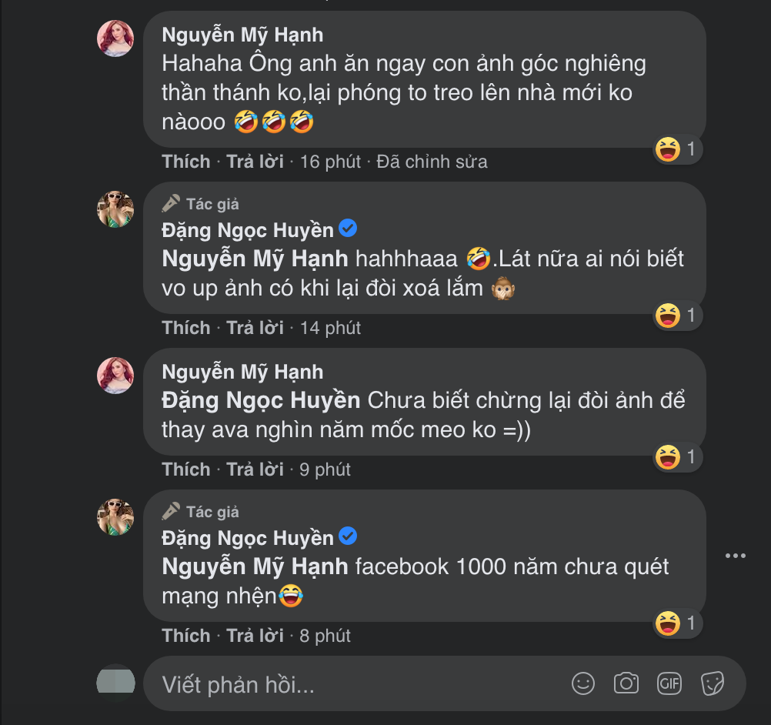The width and height of the screenshot is (771, 725).
Task: Click the verified badge on the 14-minute comment
Action: pos(348,229)
